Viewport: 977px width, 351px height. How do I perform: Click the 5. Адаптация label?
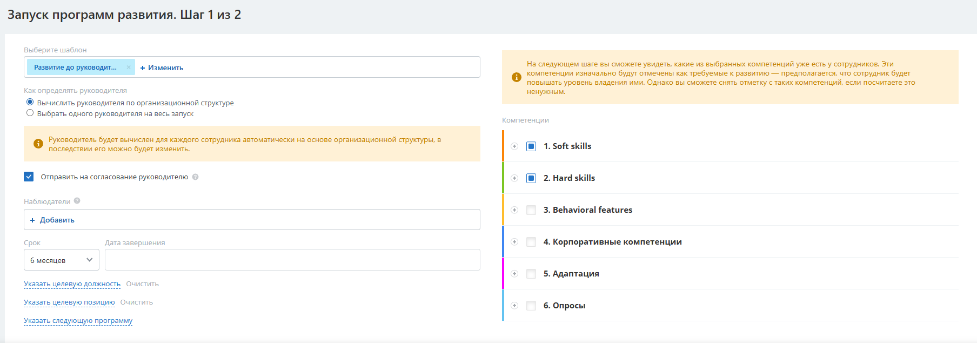point(571,274)
